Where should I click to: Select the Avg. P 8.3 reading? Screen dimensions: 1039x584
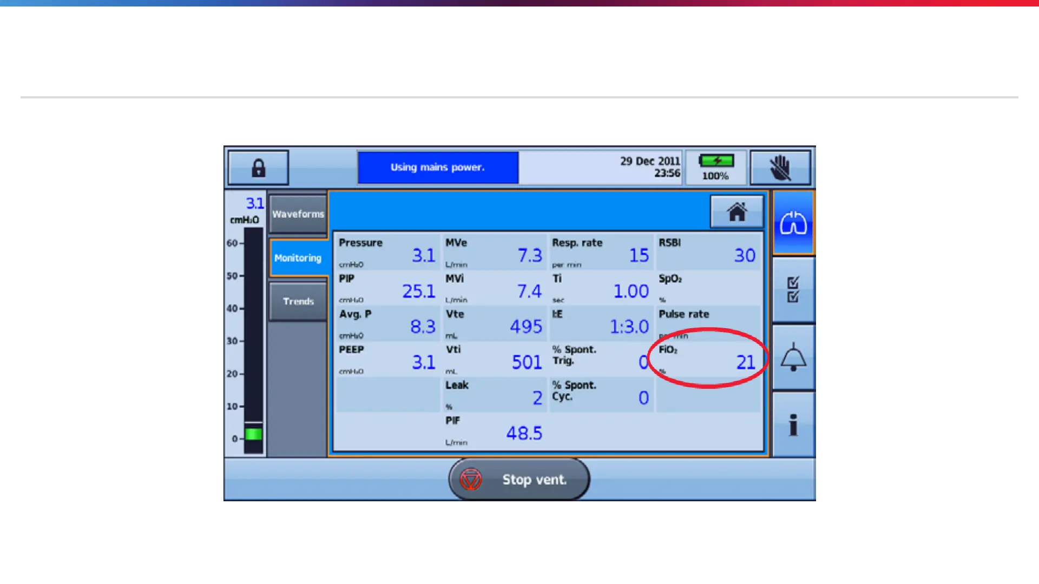coord(387,324)
